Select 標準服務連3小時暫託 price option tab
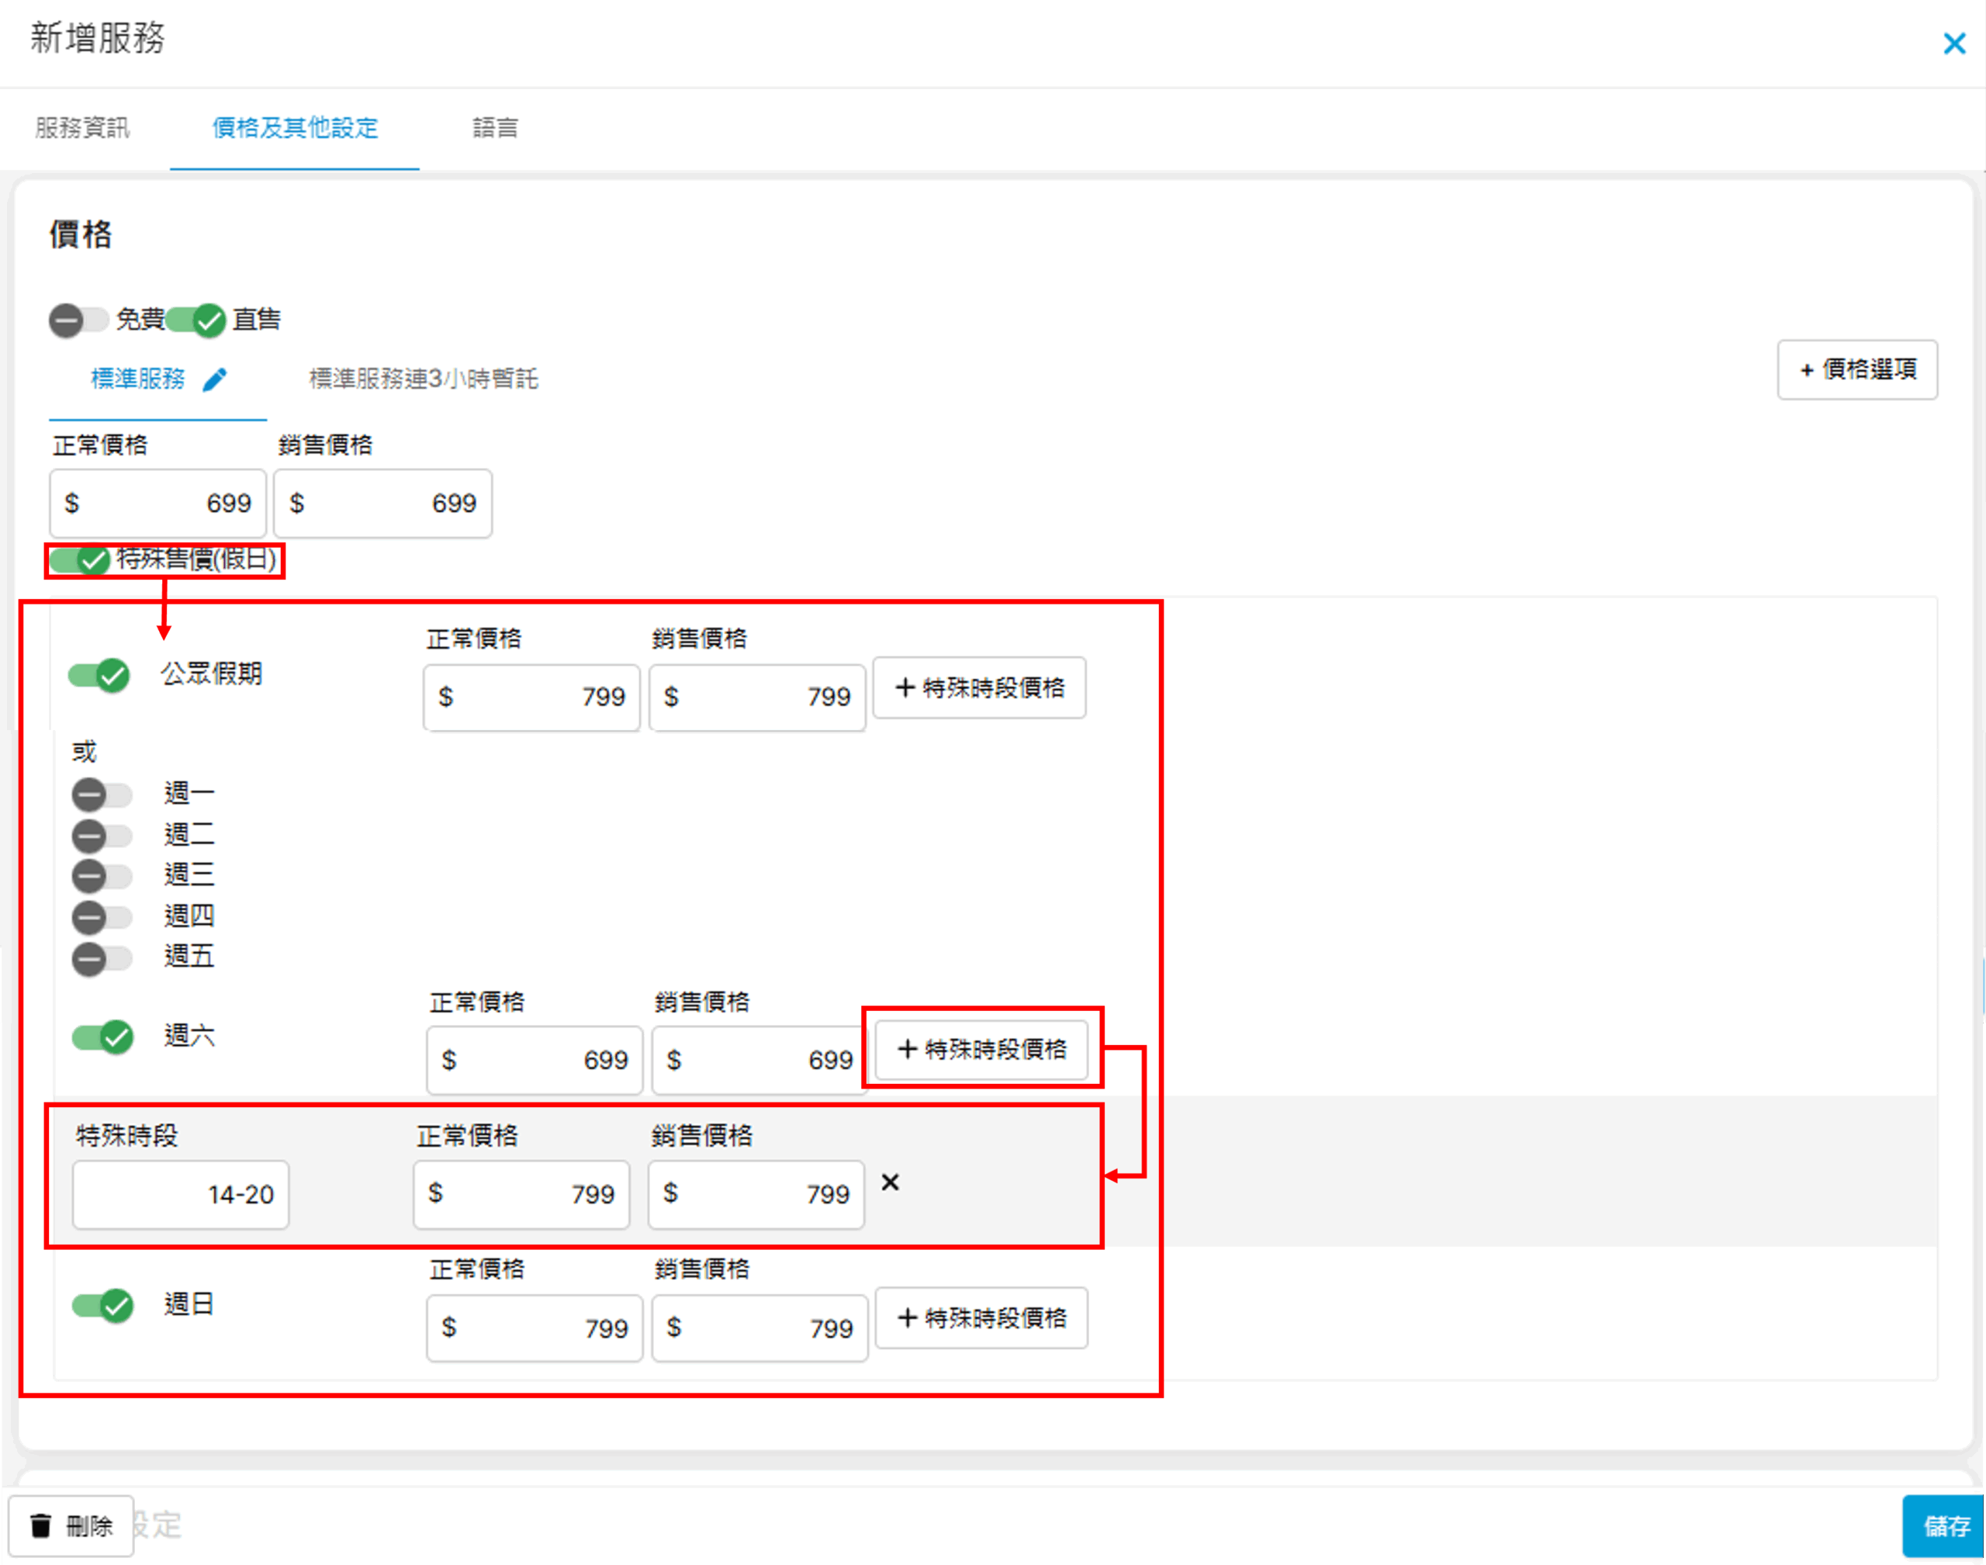This screenshot has width=1986, height=1565. (424, 379)
